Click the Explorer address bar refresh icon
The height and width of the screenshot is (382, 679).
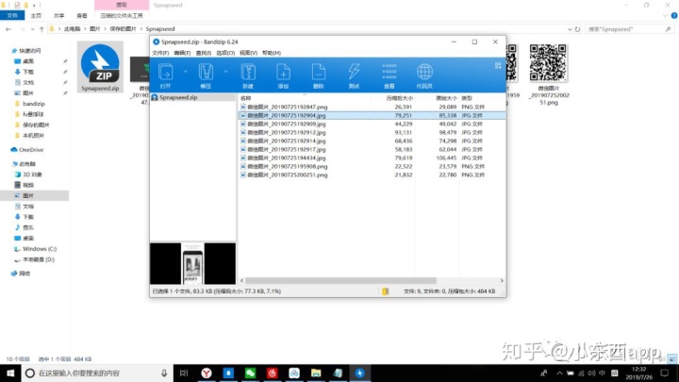point(577,29)
